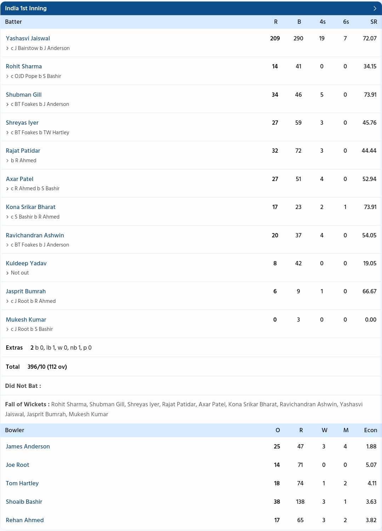The height and width of the screenshot is (531, 382).
Task: Click the chevron next to Shubman Gill's dismissal
Action: click(7, 104)
